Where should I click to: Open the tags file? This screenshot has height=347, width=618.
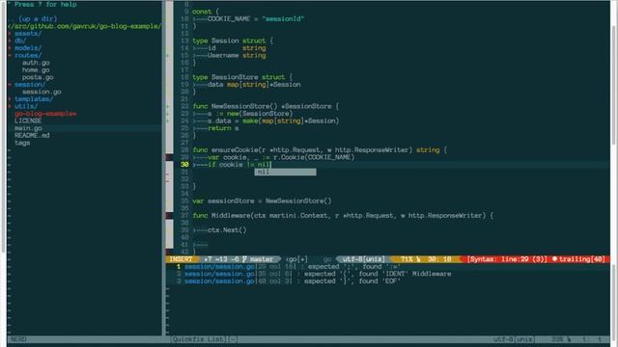point(22,143)
